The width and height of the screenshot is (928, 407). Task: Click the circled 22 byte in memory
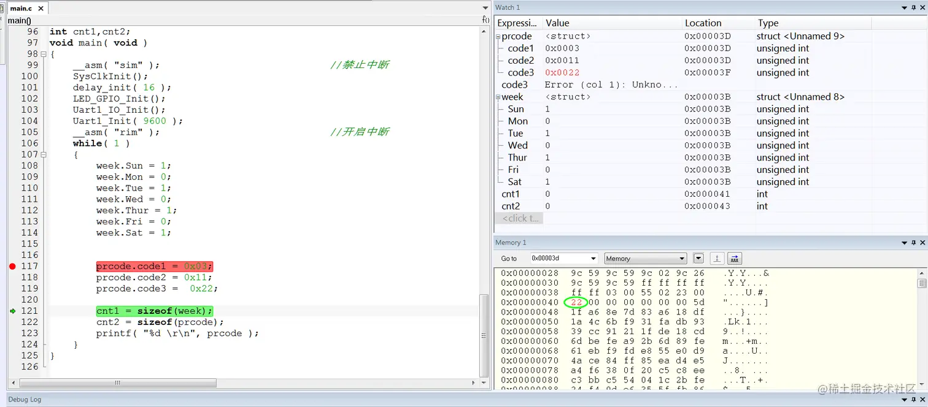coord(576,303)
